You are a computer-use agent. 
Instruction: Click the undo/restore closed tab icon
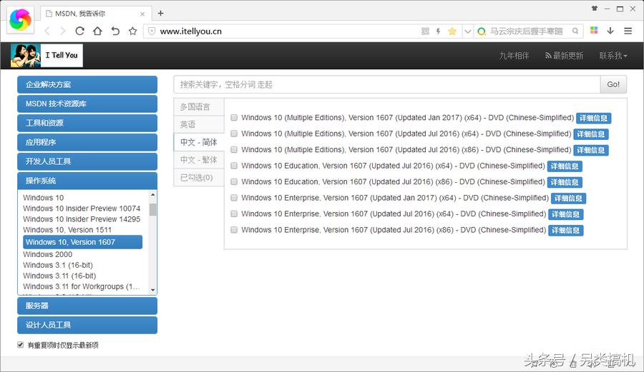[x=115, y=31]
